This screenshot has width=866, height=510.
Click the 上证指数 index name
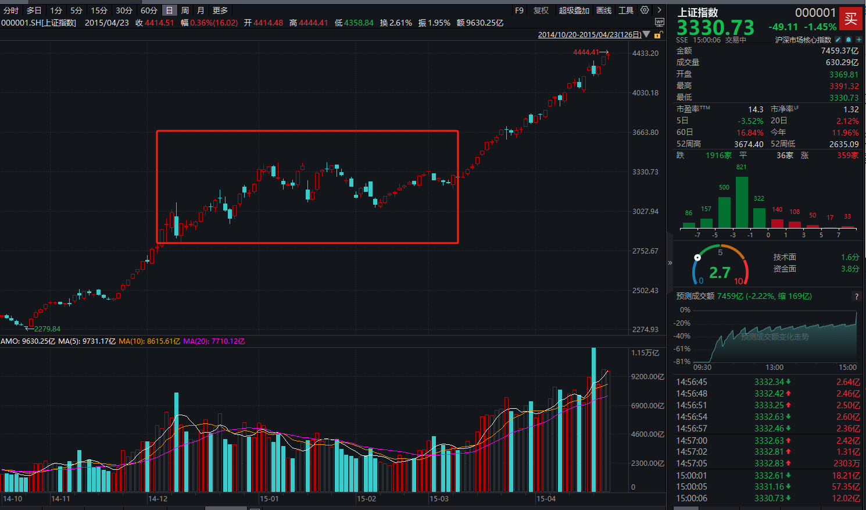[x=697, y=12]
